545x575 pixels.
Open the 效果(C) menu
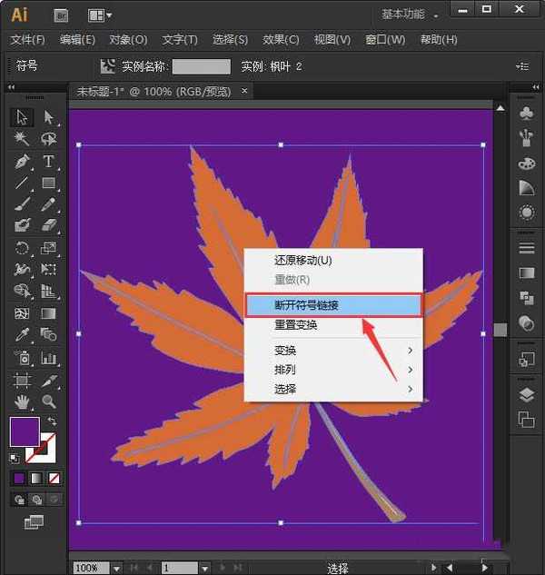tap(281, 40)
